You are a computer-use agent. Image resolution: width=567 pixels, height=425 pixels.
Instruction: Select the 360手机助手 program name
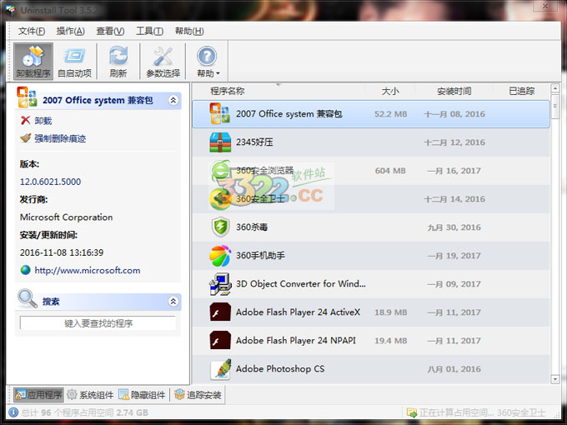click(260, 256)
